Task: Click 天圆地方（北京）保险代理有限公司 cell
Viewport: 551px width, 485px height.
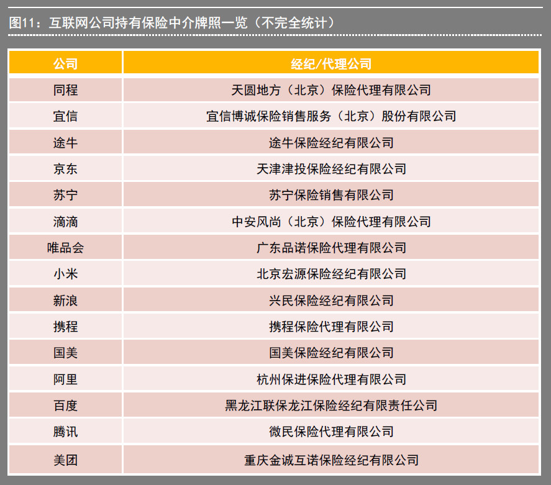Action: coord(331,90)
